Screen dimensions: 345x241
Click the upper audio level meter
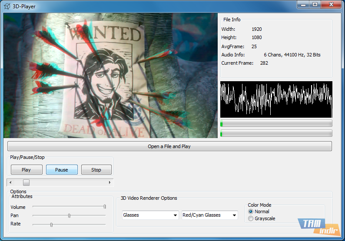click(276, 123)
